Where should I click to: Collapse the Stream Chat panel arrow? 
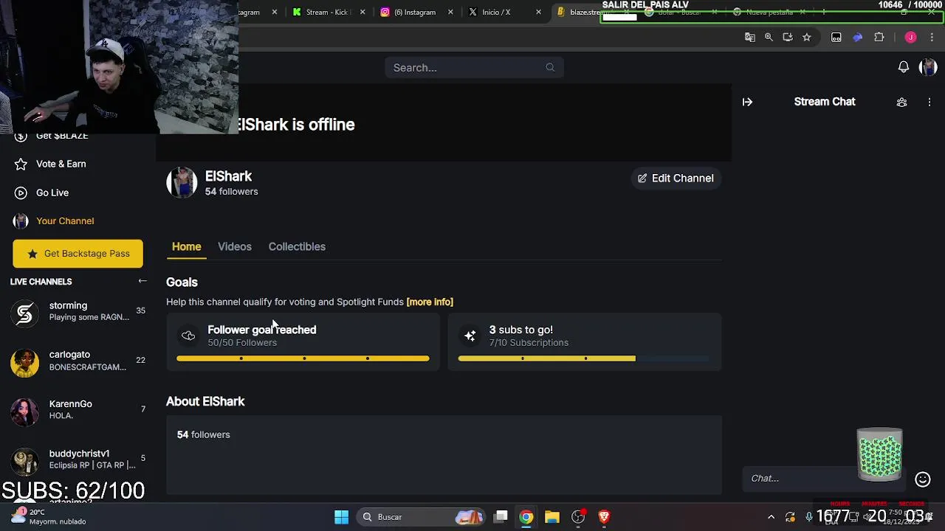click(747, 102)
